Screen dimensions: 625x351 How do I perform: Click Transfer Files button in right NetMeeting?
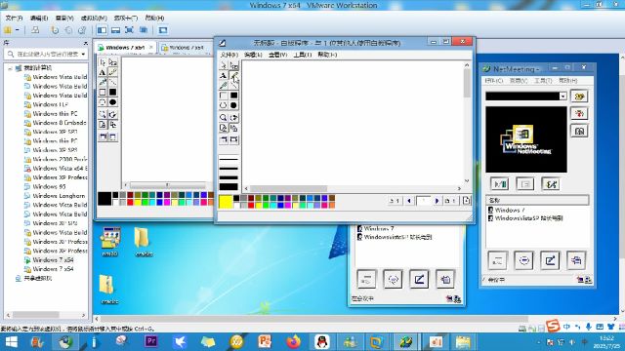tap(576, 260)
